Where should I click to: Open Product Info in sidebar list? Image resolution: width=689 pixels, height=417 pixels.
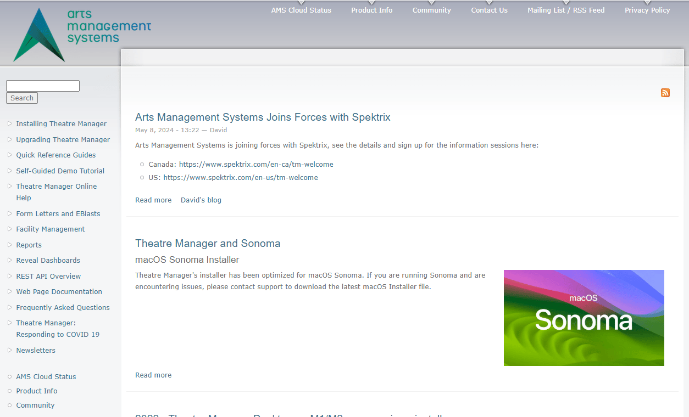(x=37, y=391)
